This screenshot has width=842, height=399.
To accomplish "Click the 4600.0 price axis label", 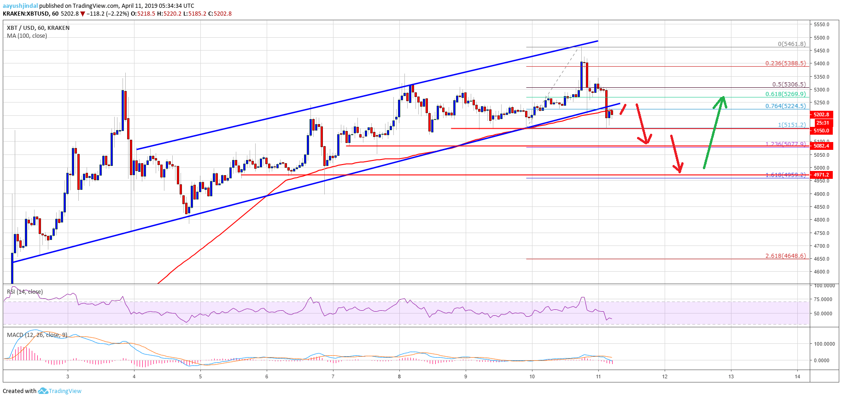I will pyautogui.click(x=821, y=272).
